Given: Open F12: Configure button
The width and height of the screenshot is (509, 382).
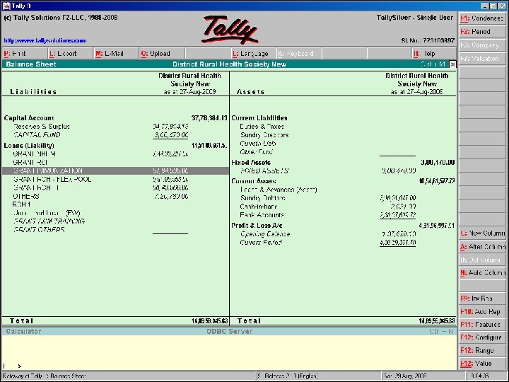Looking at the screenshot, I should [482, 337].
